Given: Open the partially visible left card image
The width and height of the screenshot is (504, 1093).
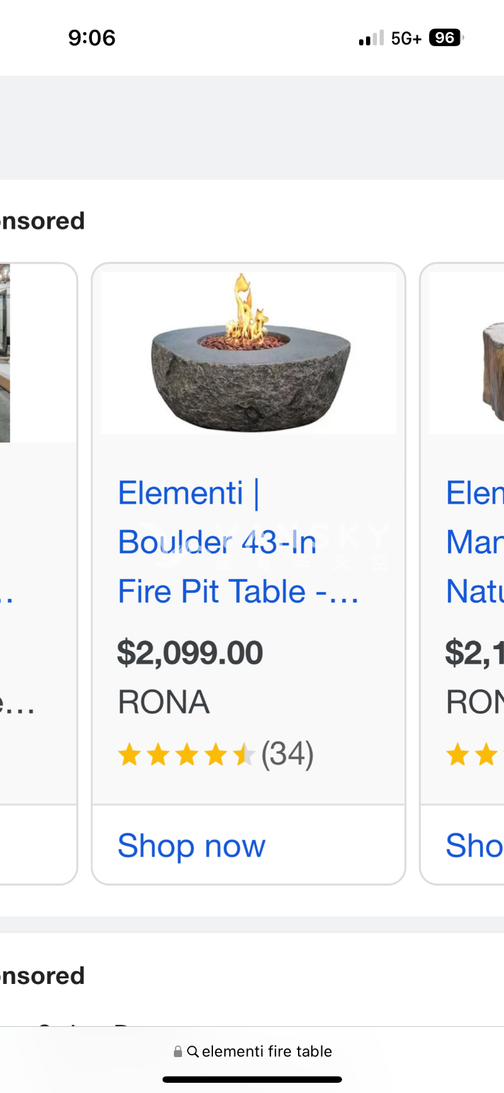Looking at the screenshot, I should [x=5, y=353].
